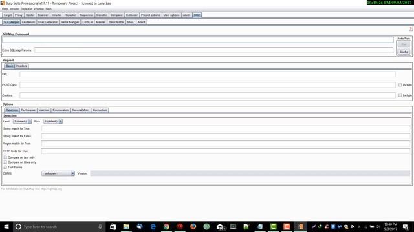Open the Risk dropdown

[x=53, y=121]
